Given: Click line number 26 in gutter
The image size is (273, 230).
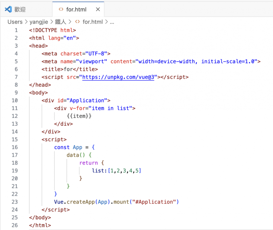Looking at the screenshot, I should click(x=15, y=225).
